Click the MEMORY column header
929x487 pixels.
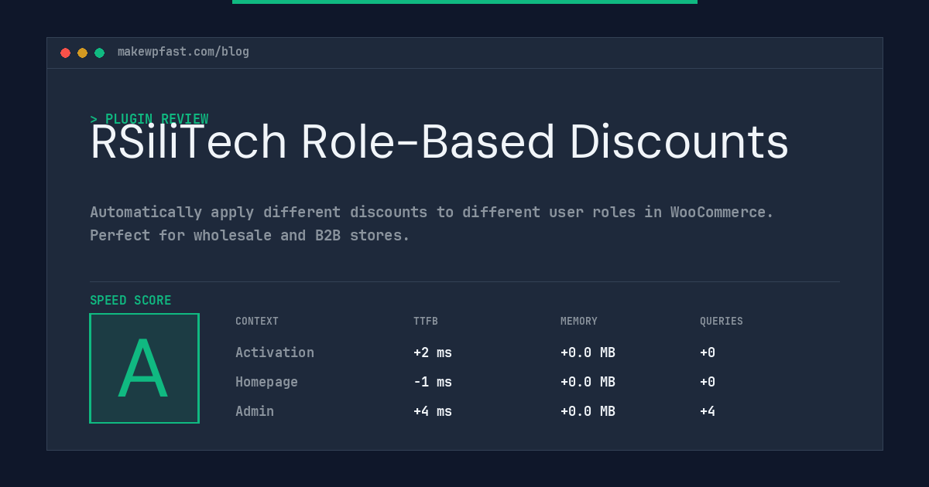point(579,322)
